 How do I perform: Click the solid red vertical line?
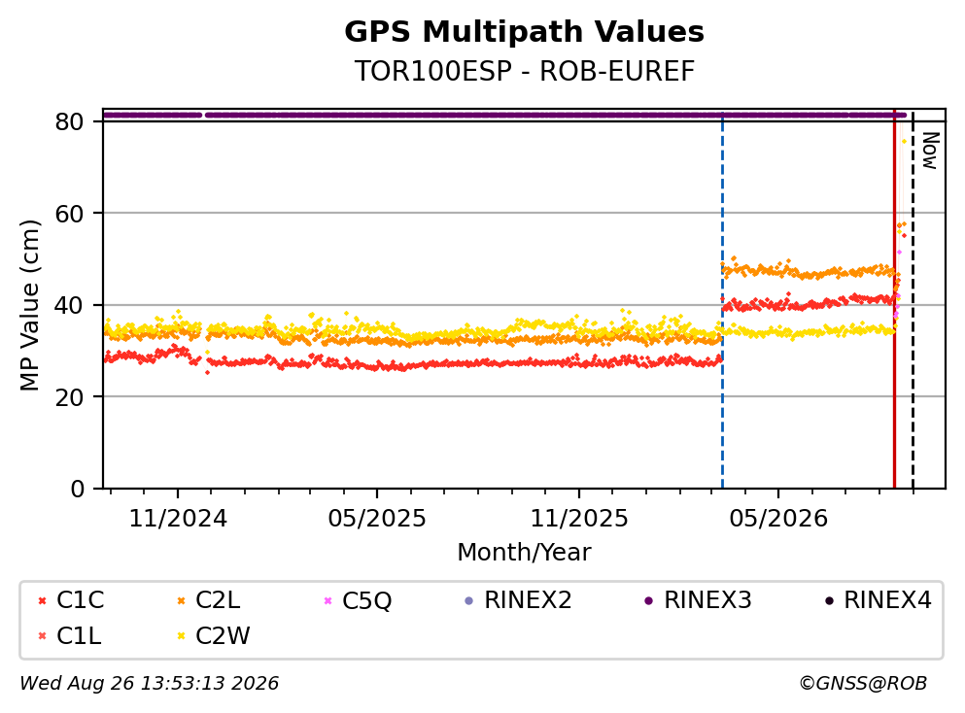point(894,299)
